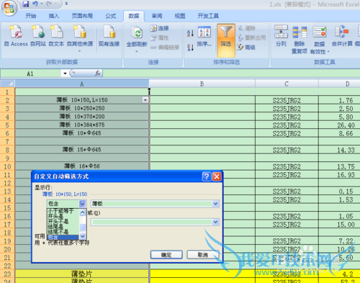Open 自其他来源 data sources menu
360x283 pixels.
click(x=80, y=38)
